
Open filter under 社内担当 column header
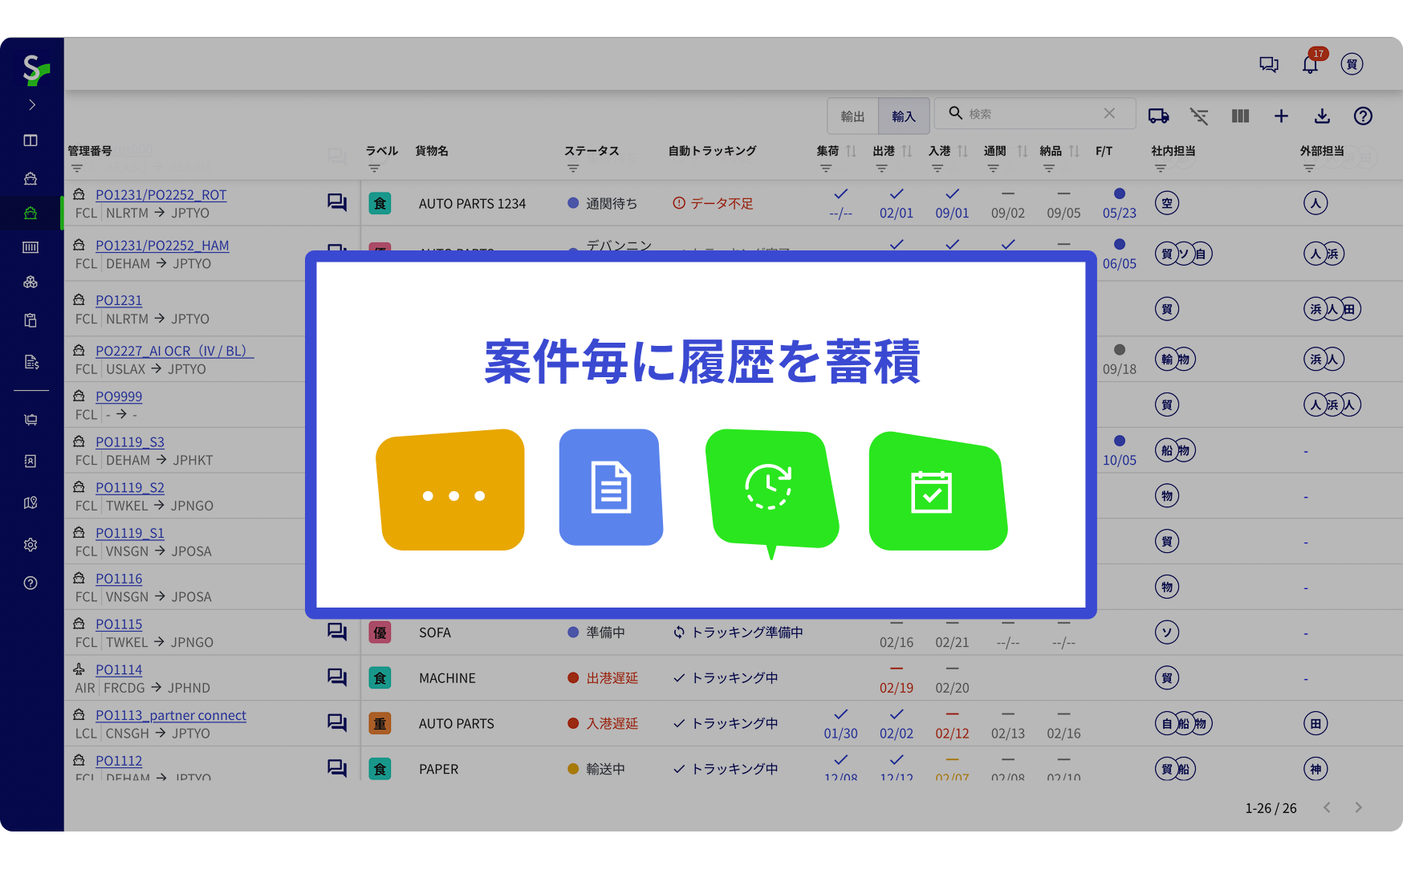[x=1160, y=169]
